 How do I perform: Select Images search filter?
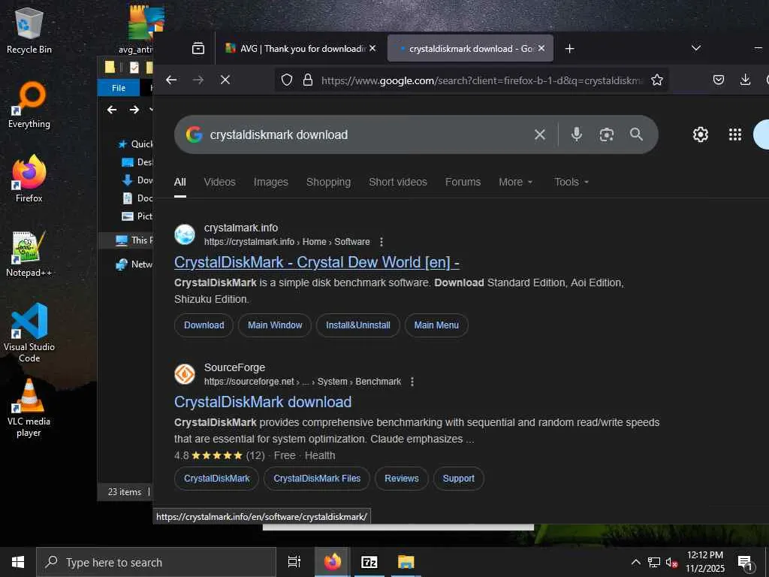click(270, 182)
